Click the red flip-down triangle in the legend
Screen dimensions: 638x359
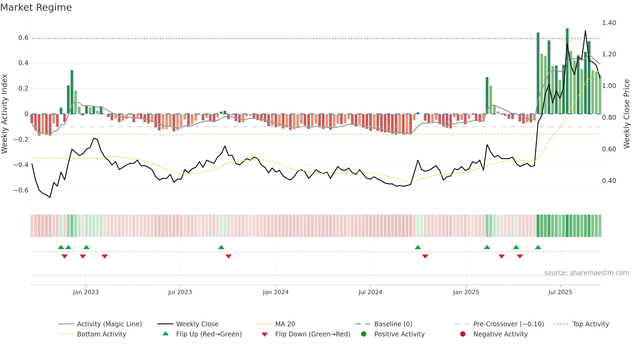click(x=265, y=335)
